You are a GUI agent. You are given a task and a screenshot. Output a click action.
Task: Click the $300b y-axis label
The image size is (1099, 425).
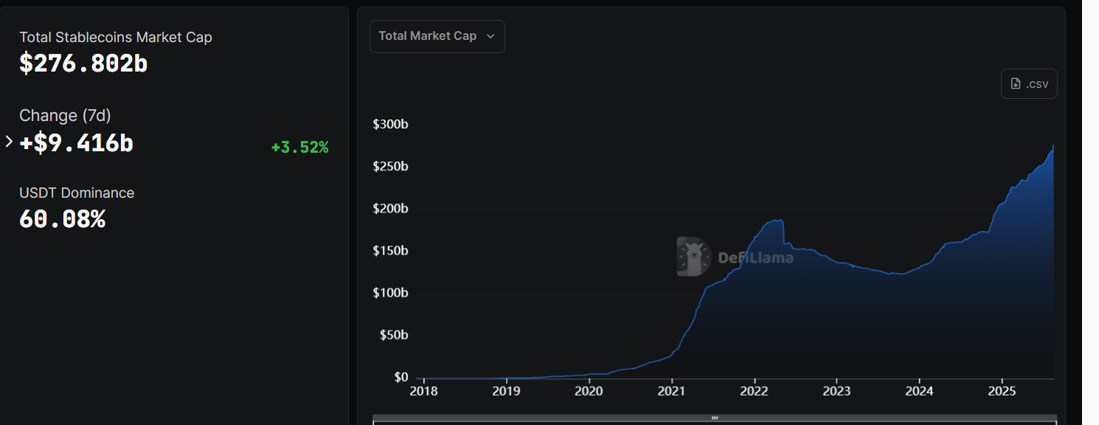[391, 124]
